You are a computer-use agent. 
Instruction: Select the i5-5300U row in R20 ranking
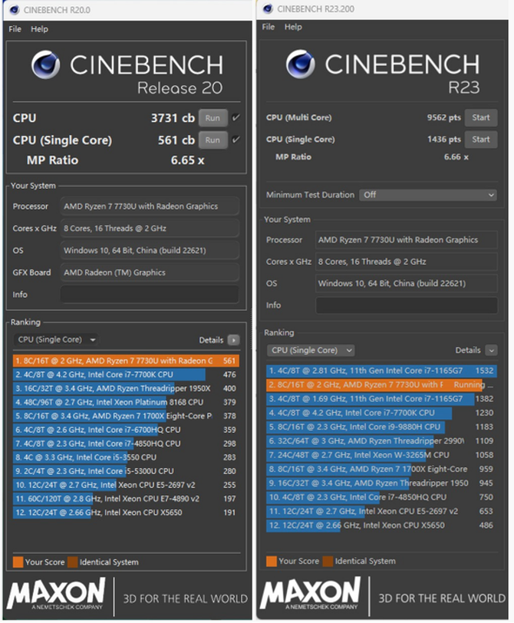[x=126, y=471]
